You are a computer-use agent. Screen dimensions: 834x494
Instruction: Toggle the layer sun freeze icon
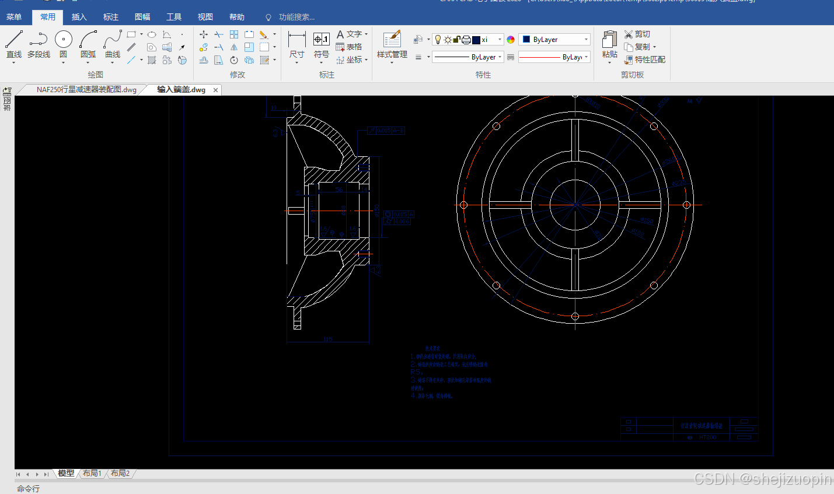coord(448,40)
